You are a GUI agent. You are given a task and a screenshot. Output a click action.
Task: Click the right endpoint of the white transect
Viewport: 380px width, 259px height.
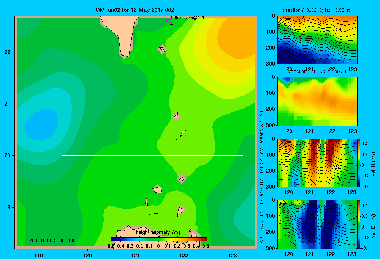tap(242, 155)
